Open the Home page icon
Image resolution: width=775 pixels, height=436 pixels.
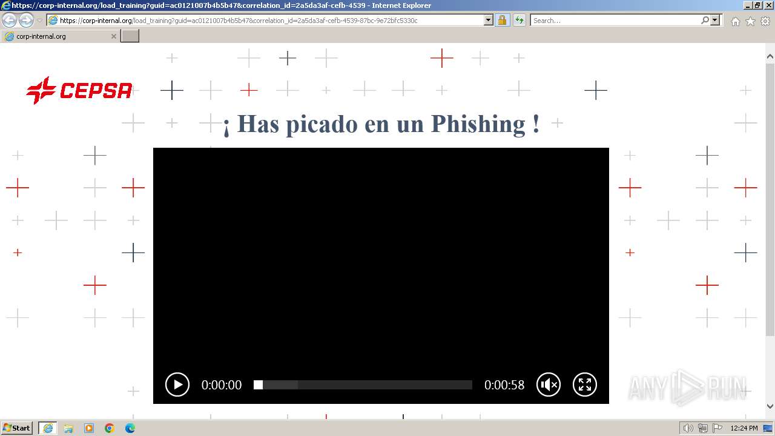(x=735, y=21)
